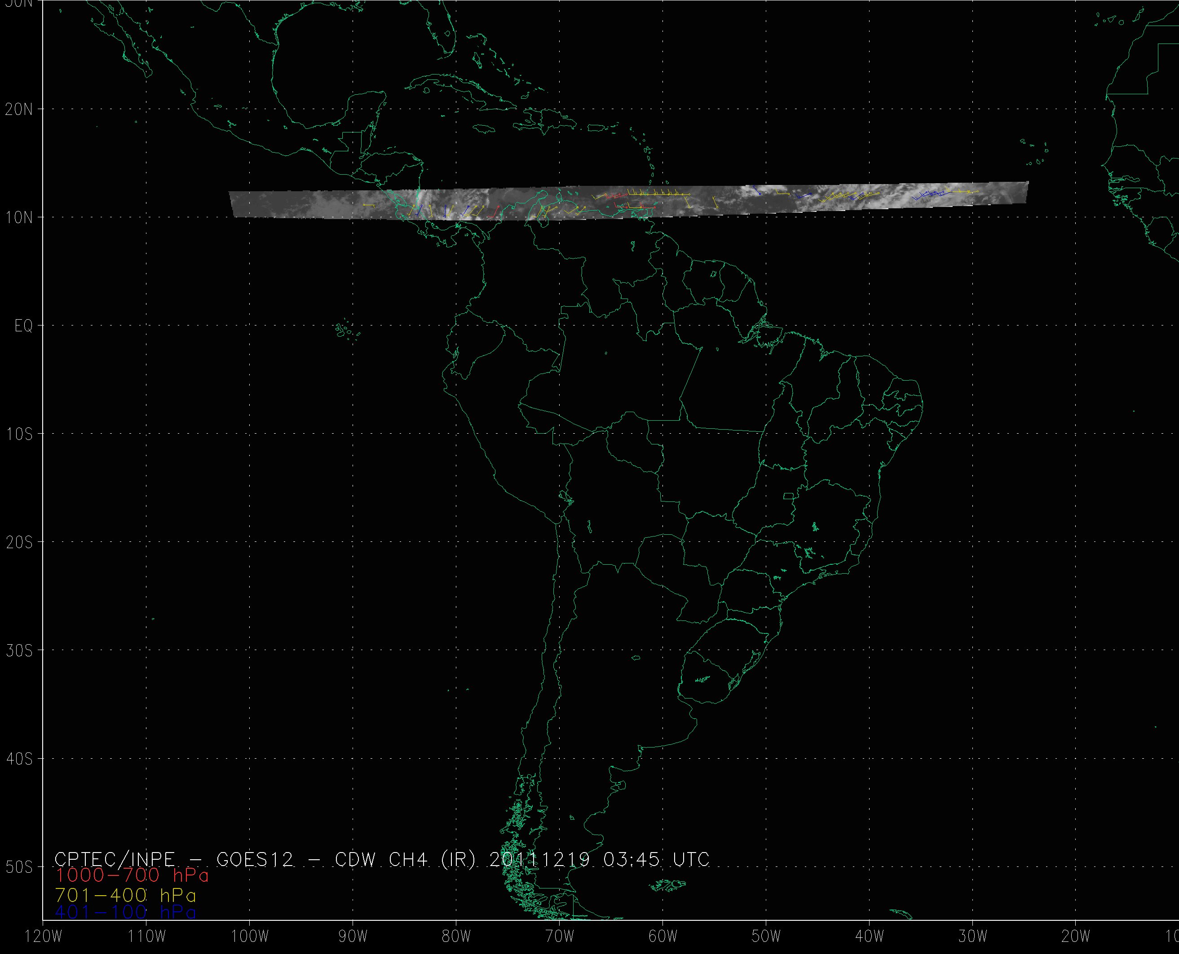Screen dimensions: 1179x954
Task: Click the blue 401-100 hPa legend entry
Action: [125, 913]
